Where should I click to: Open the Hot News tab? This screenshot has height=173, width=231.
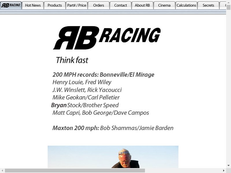pos(33,5)
